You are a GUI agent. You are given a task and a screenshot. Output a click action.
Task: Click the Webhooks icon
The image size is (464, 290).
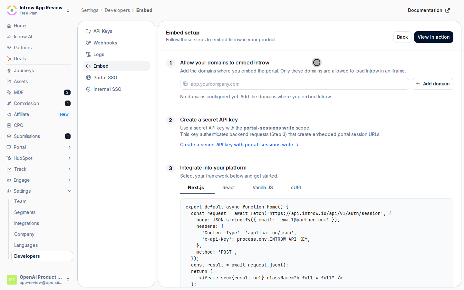pos(88,43)
